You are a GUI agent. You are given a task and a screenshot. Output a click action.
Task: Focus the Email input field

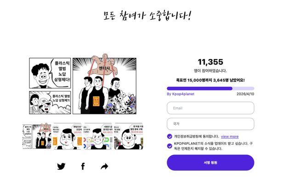point(210,108)
